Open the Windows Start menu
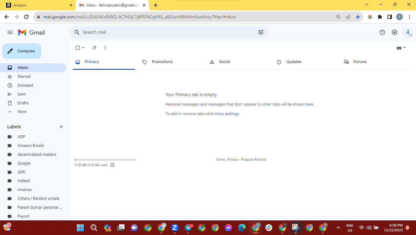This screenshot has height=235, width=416. pyautogui.click(x=80, y=228)
